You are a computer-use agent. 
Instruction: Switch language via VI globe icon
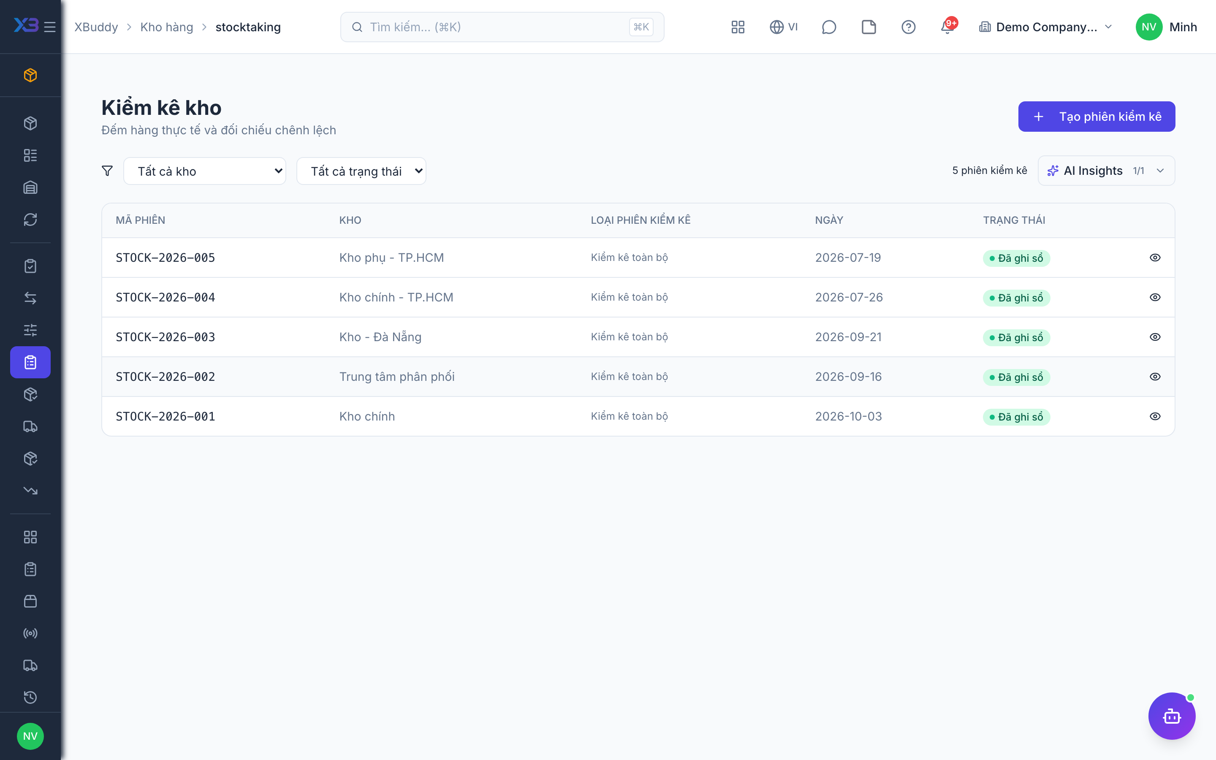783,27
